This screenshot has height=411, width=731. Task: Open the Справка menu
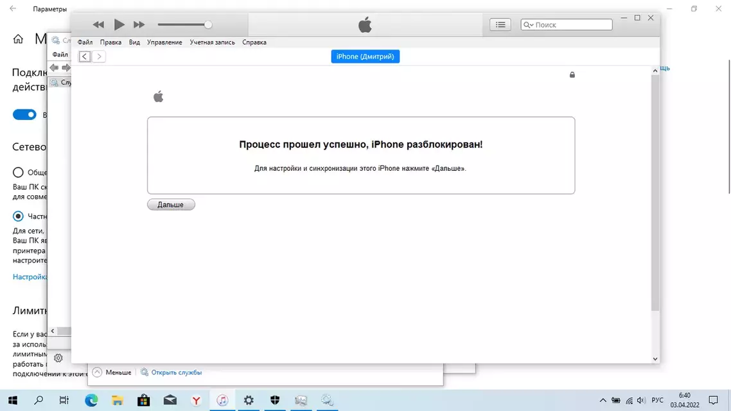click(254, 42)
